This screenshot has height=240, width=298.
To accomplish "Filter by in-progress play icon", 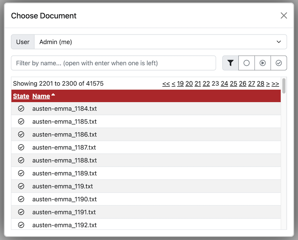I will (x=263, y=63).
